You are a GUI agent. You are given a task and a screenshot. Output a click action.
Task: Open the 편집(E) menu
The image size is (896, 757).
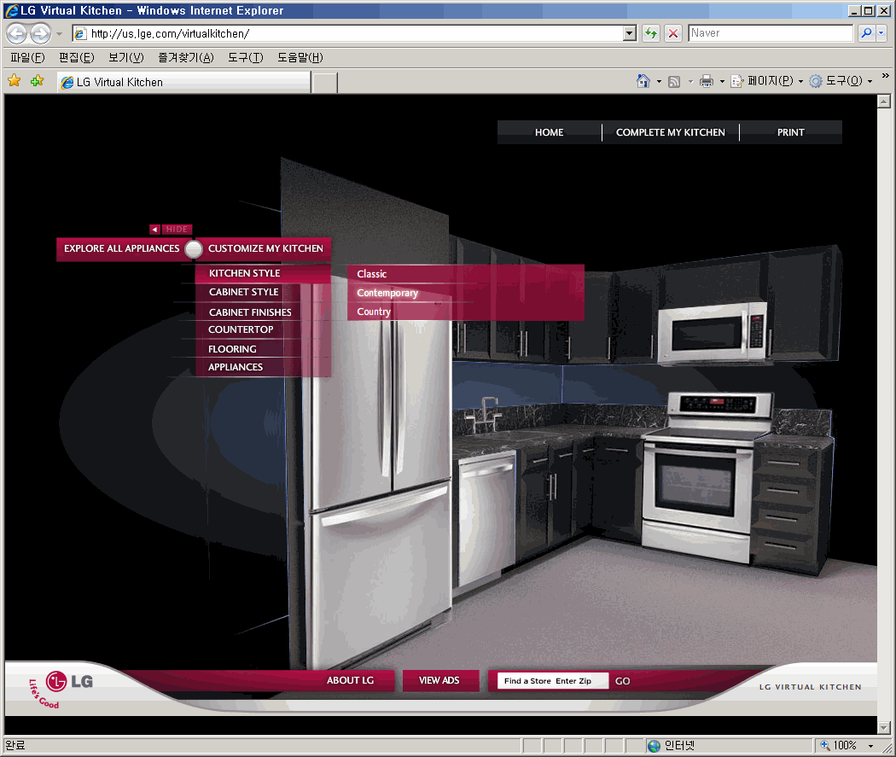(77, 57)
